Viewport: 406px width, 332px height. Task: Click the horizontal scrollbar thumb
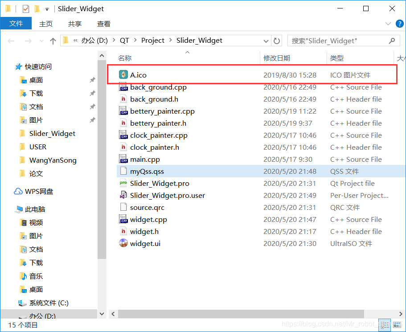pyautogui.click(x=241, y=314)
